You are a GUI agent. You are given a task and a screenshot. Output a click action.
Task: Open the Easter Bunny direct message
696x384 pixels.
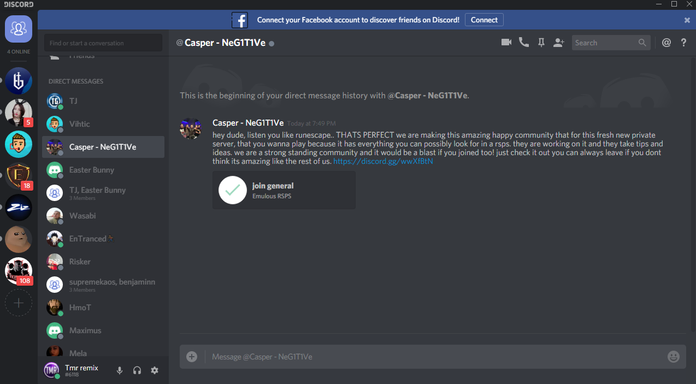tap(103, 170)
